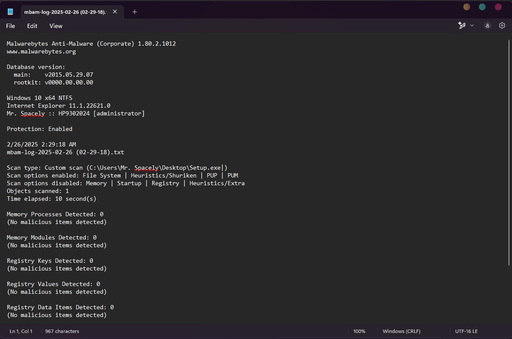This screenshot has width=512, height=339.
Task: Click the 2/26/2025 2:29:18 AM line
Action: (41, 144)
